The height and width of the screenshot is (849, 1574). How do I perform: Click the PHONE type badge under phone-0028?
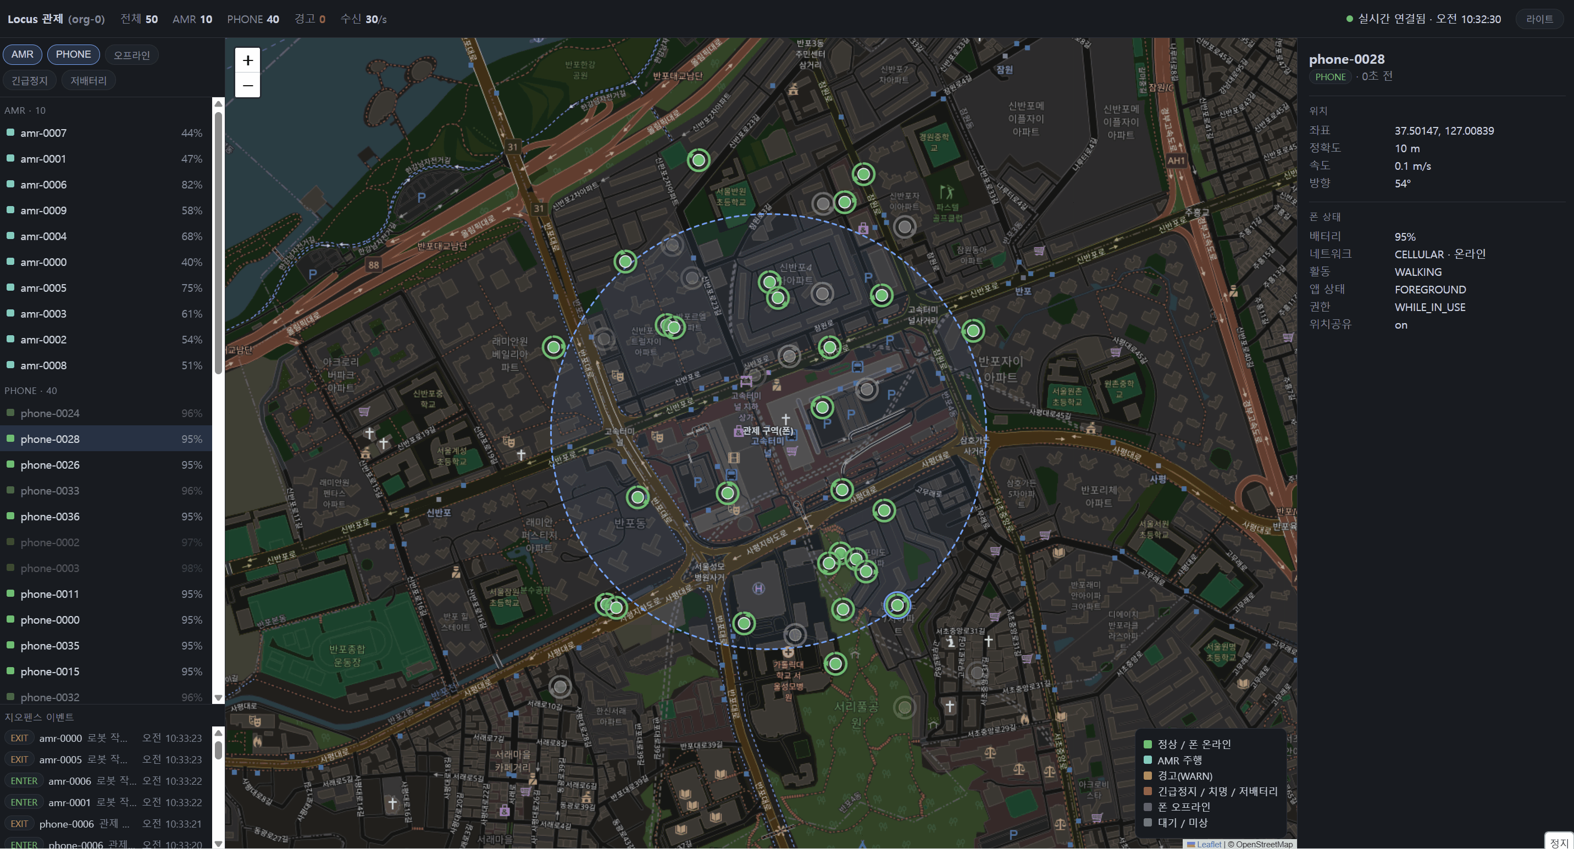1329,77
